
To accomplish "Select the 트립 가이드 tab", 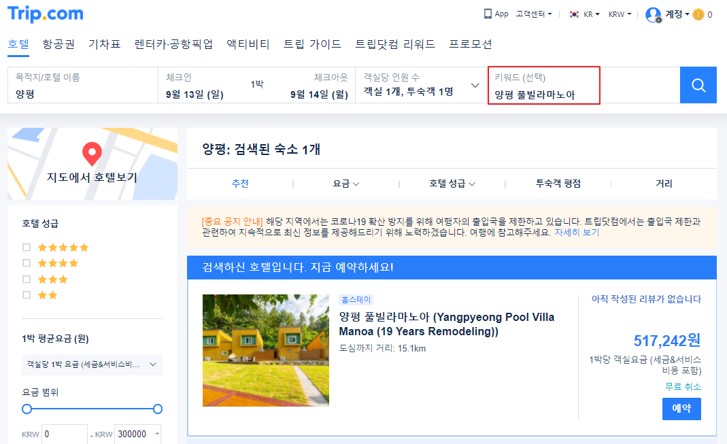I will [312, 44].
